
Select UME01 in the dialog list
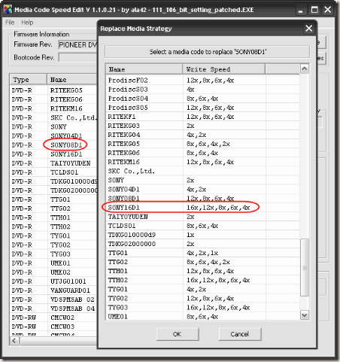point(202,316)
